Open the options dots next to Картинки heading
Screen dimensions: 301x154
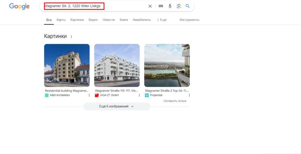tap(71, 37)
